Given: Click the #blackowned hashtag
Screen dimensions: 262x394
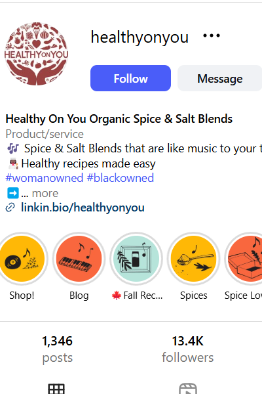Looking at the screenshot, I should click(120, 178).
